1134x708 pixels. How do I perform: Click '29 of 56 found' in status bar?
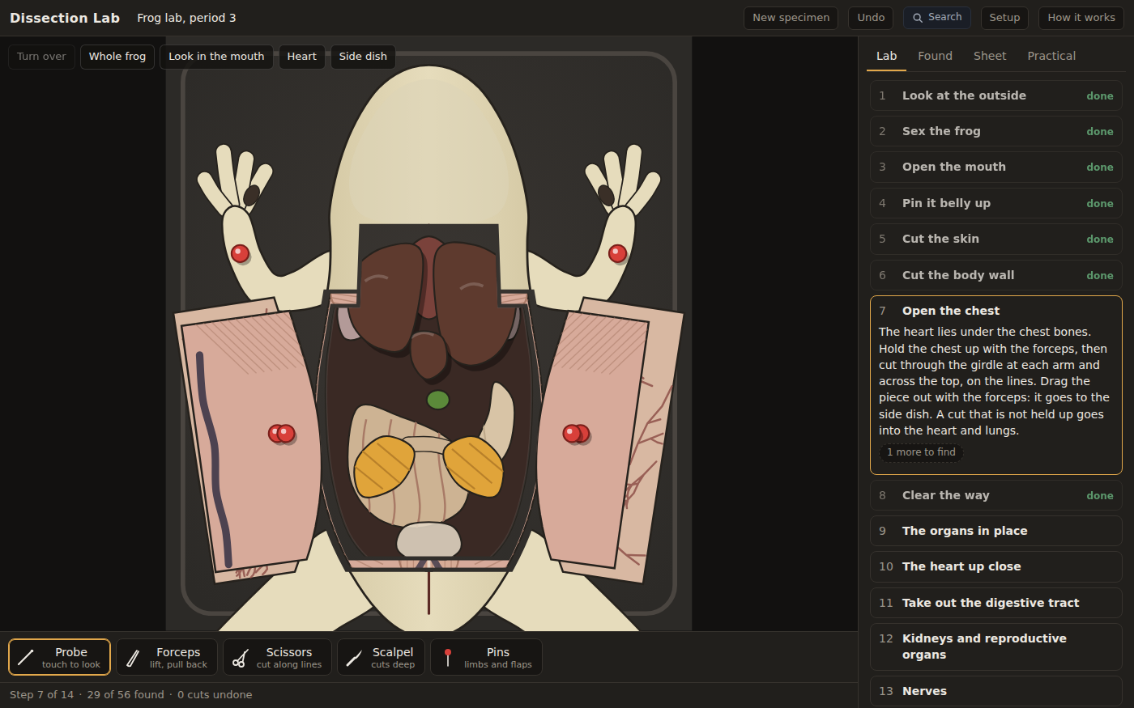tap(126, 695)
